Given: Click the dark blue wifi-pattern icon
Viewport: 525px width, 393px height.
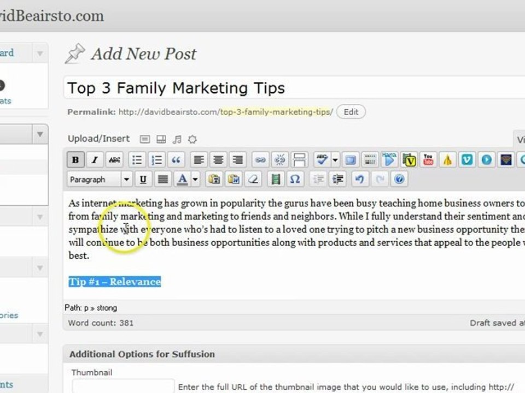Looking at the screenshot, I should coord(506,160).
